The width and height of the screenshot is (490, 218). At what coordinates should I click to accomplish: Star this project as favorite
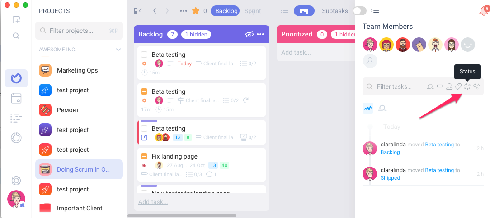[x=196, y=11]
